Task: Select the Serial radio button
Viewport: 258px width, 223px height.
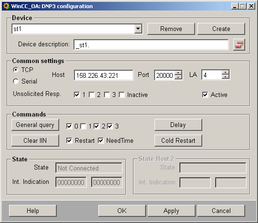Action: point(16,81)
